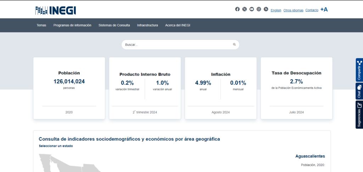Screen dimensions: 363x172
Task: Expand Sistemas de Consulta menu
Action: coord(114,25)
